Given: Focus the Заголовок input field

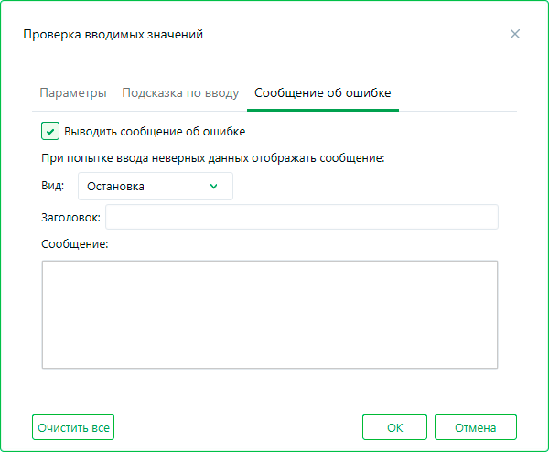Looking at the screenshot, I should click(x=302, y=217).
